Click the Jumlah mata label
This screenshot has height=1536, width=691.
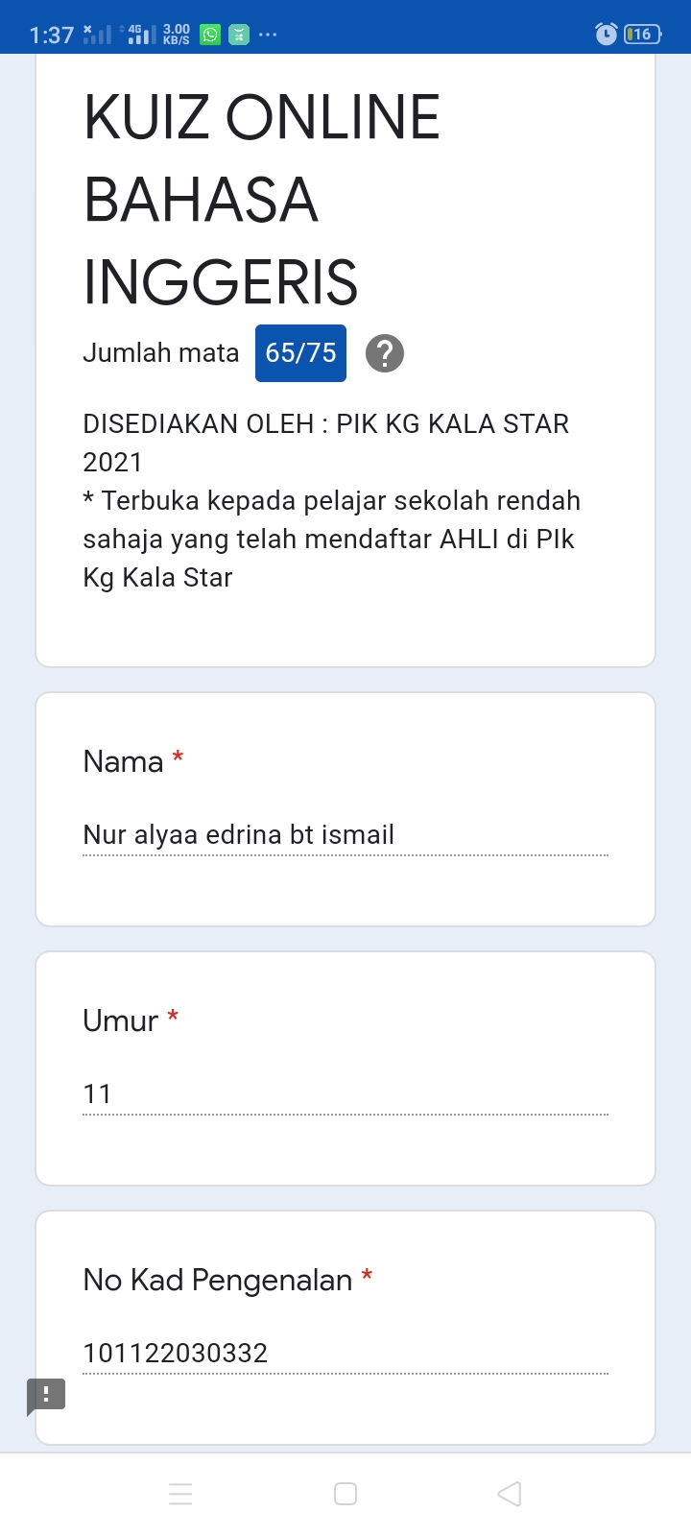point(161,353)
